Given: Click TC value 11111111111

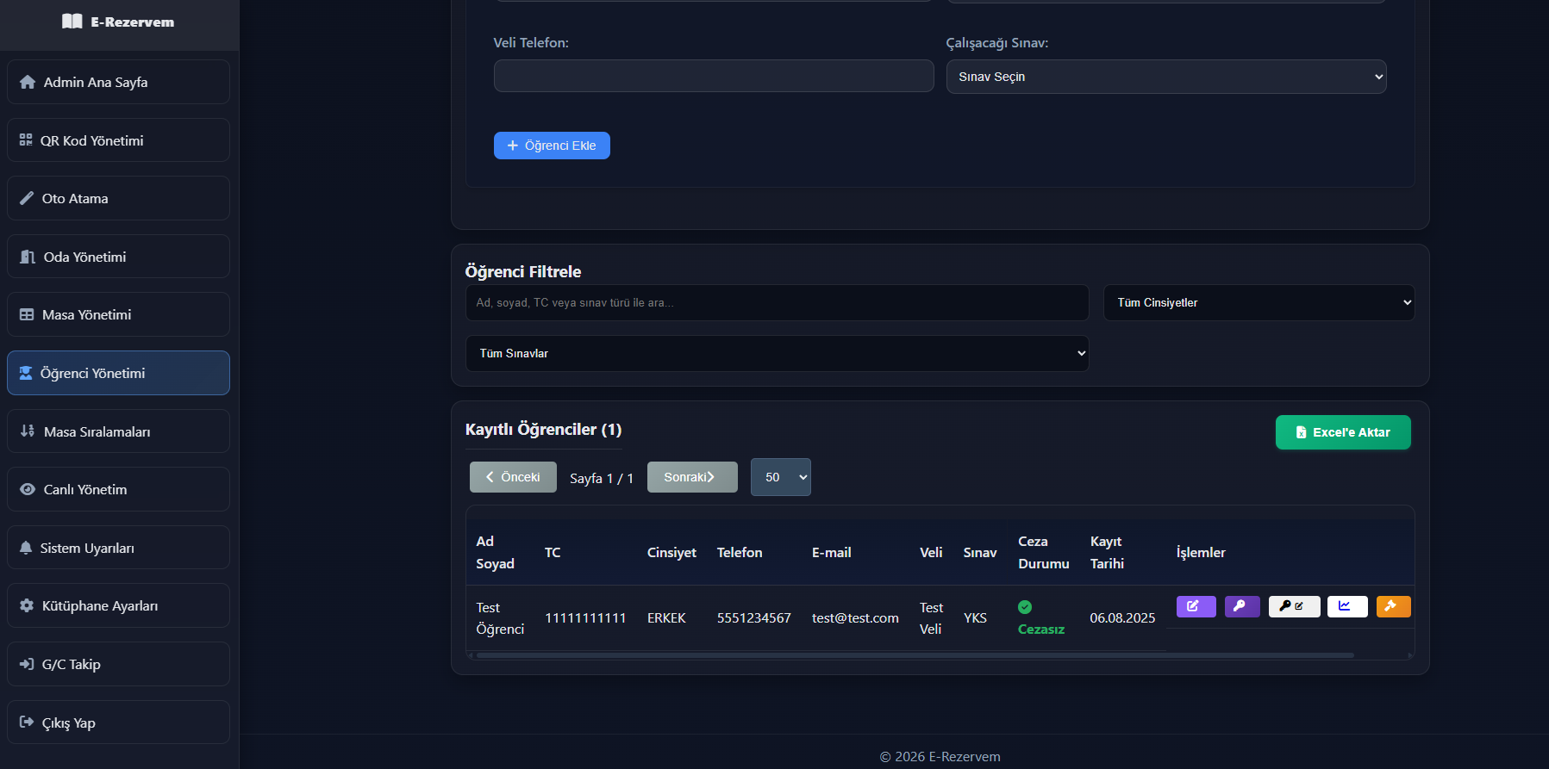Looking at the screenshot, I should pyautogui.click(x=585, y=618).
